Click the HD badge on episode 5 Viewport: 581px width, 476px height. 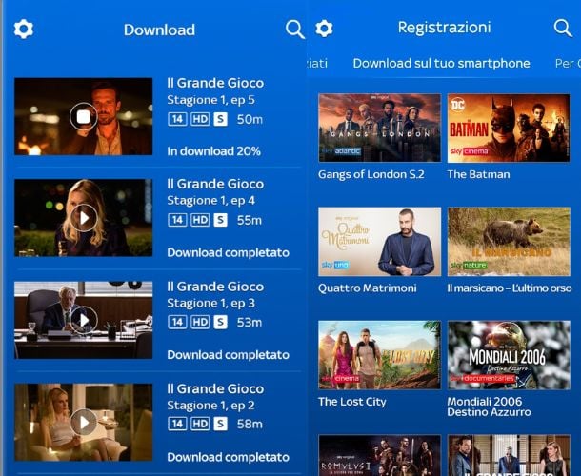click(200, 119)
